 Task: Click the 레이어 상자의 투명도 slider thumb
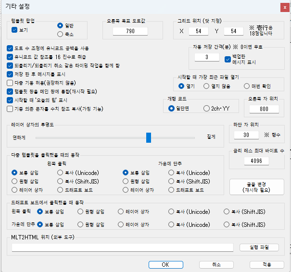(x=149, y=137)
